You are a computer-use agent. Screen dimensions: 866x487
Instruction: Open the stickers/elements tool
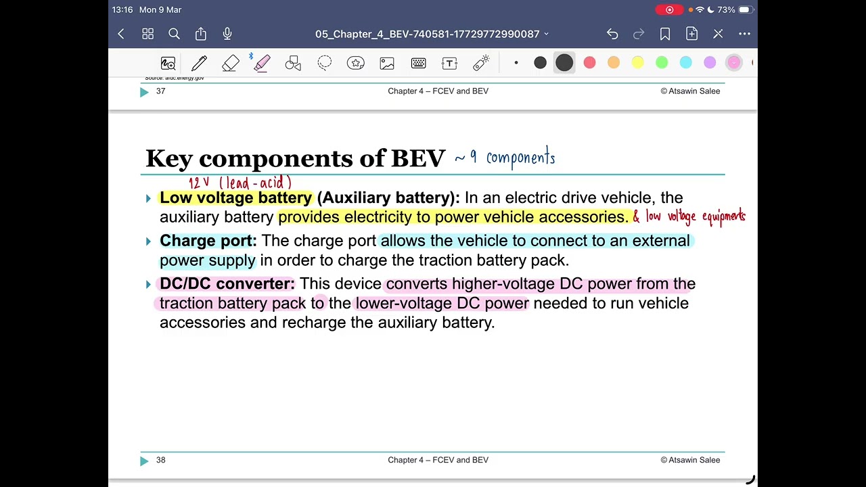[x=356, y=64]
